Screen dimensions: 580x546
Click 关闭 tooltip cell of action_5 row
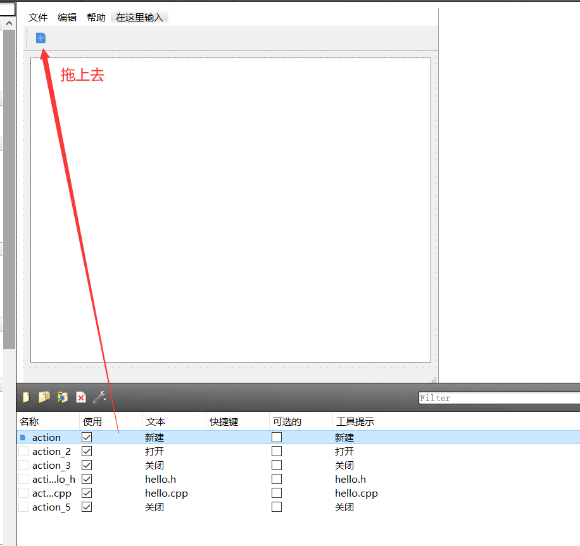344,507
